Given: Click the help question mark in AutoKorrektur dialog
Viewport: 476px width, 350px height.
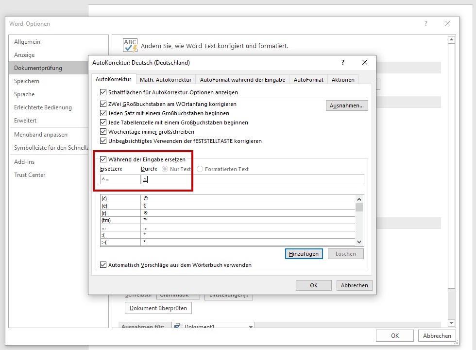Looking at the screenshot, I should pos(343,63).
